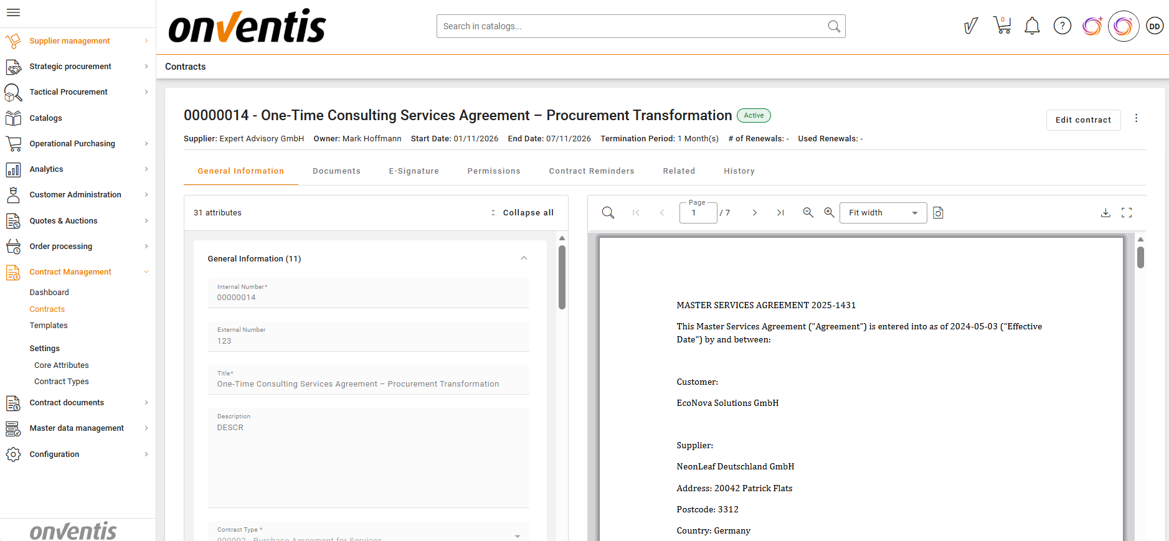Open the Contract Type dropdown
This screenshot has width=1169, height=541.
[x=369, y=532]
